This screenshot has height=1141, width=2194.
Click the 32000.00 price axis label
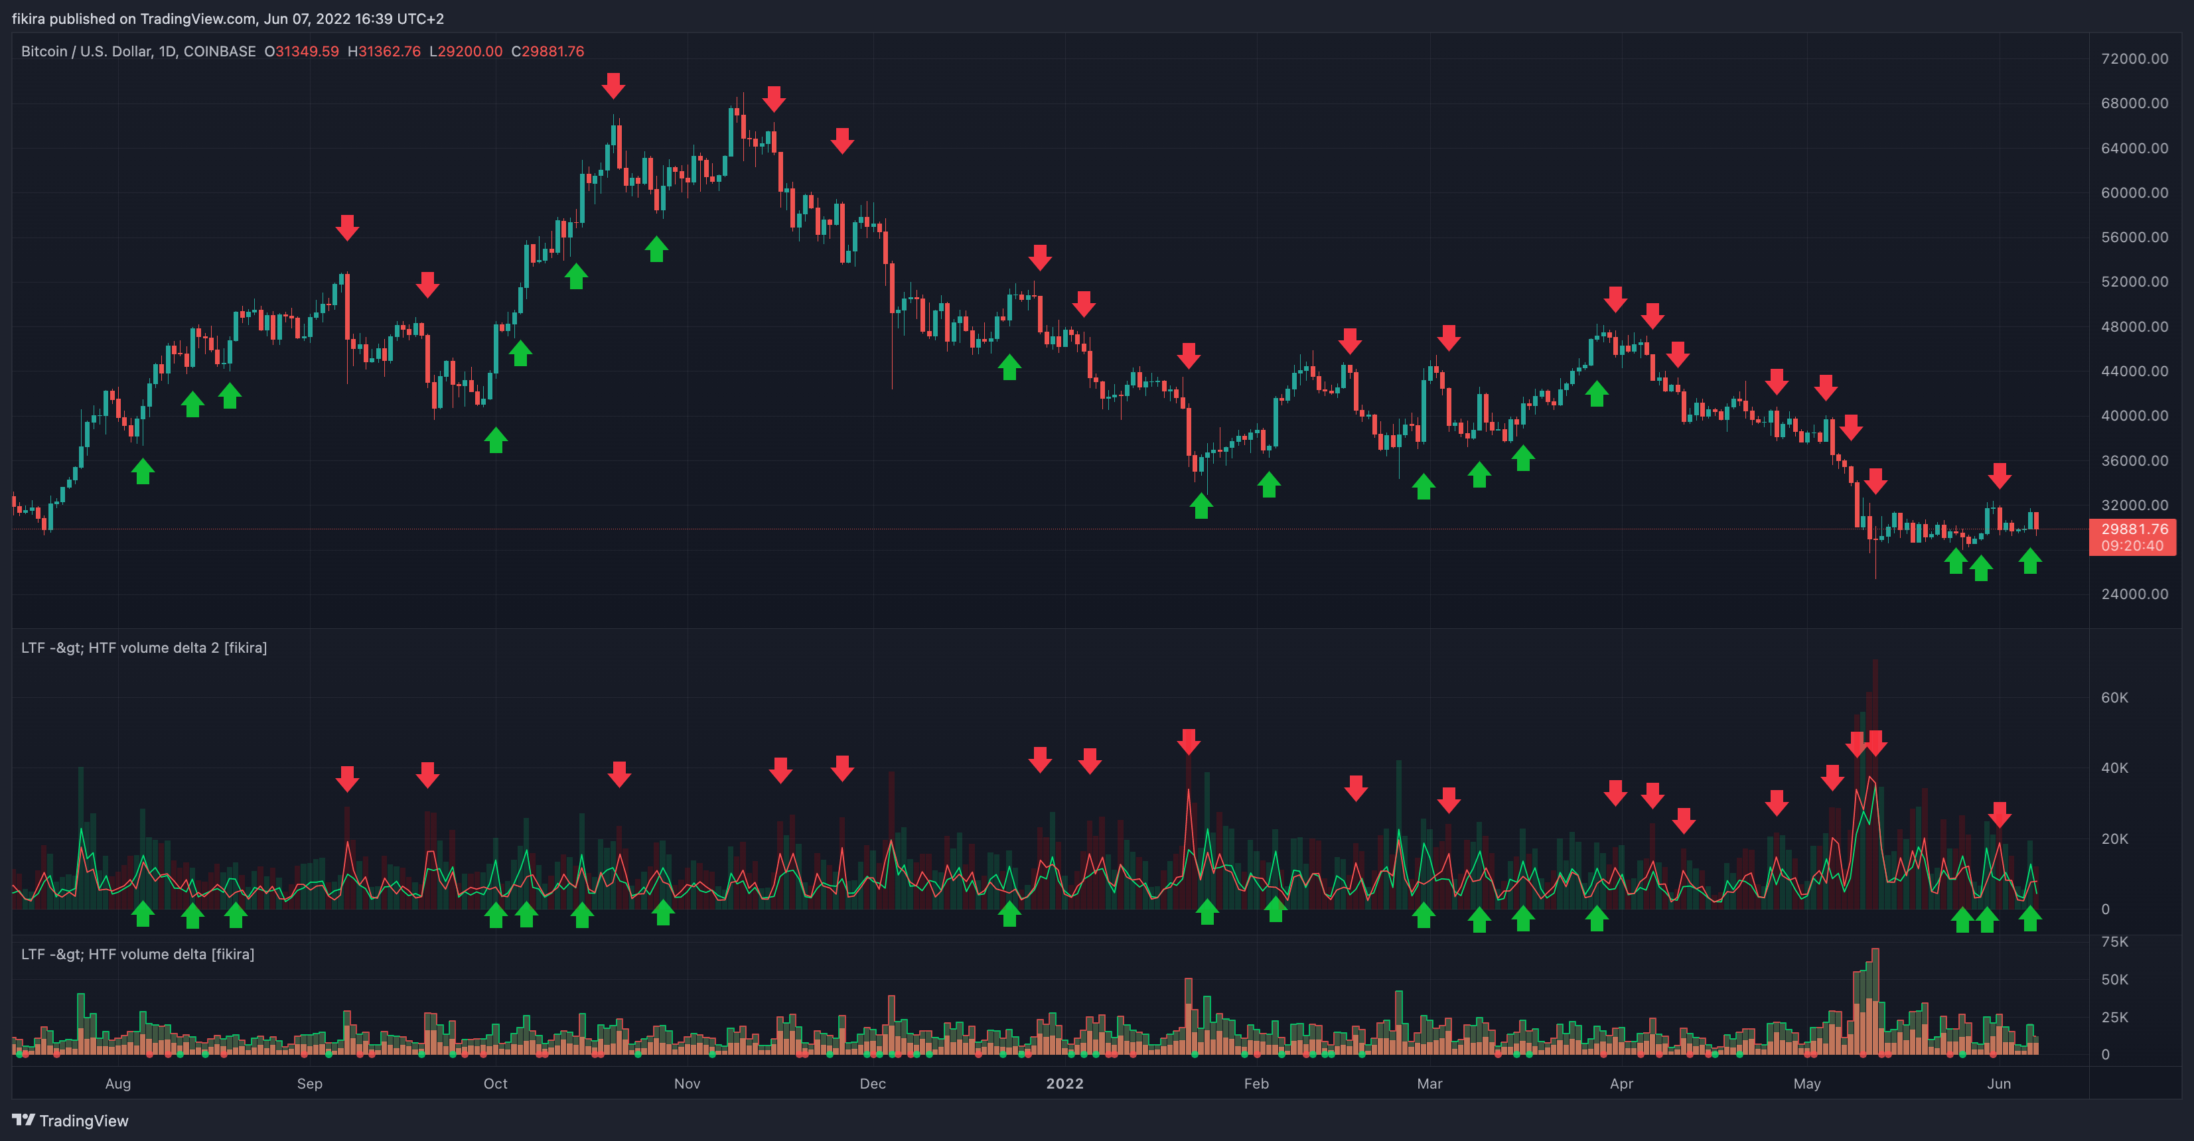[2134, 505]
